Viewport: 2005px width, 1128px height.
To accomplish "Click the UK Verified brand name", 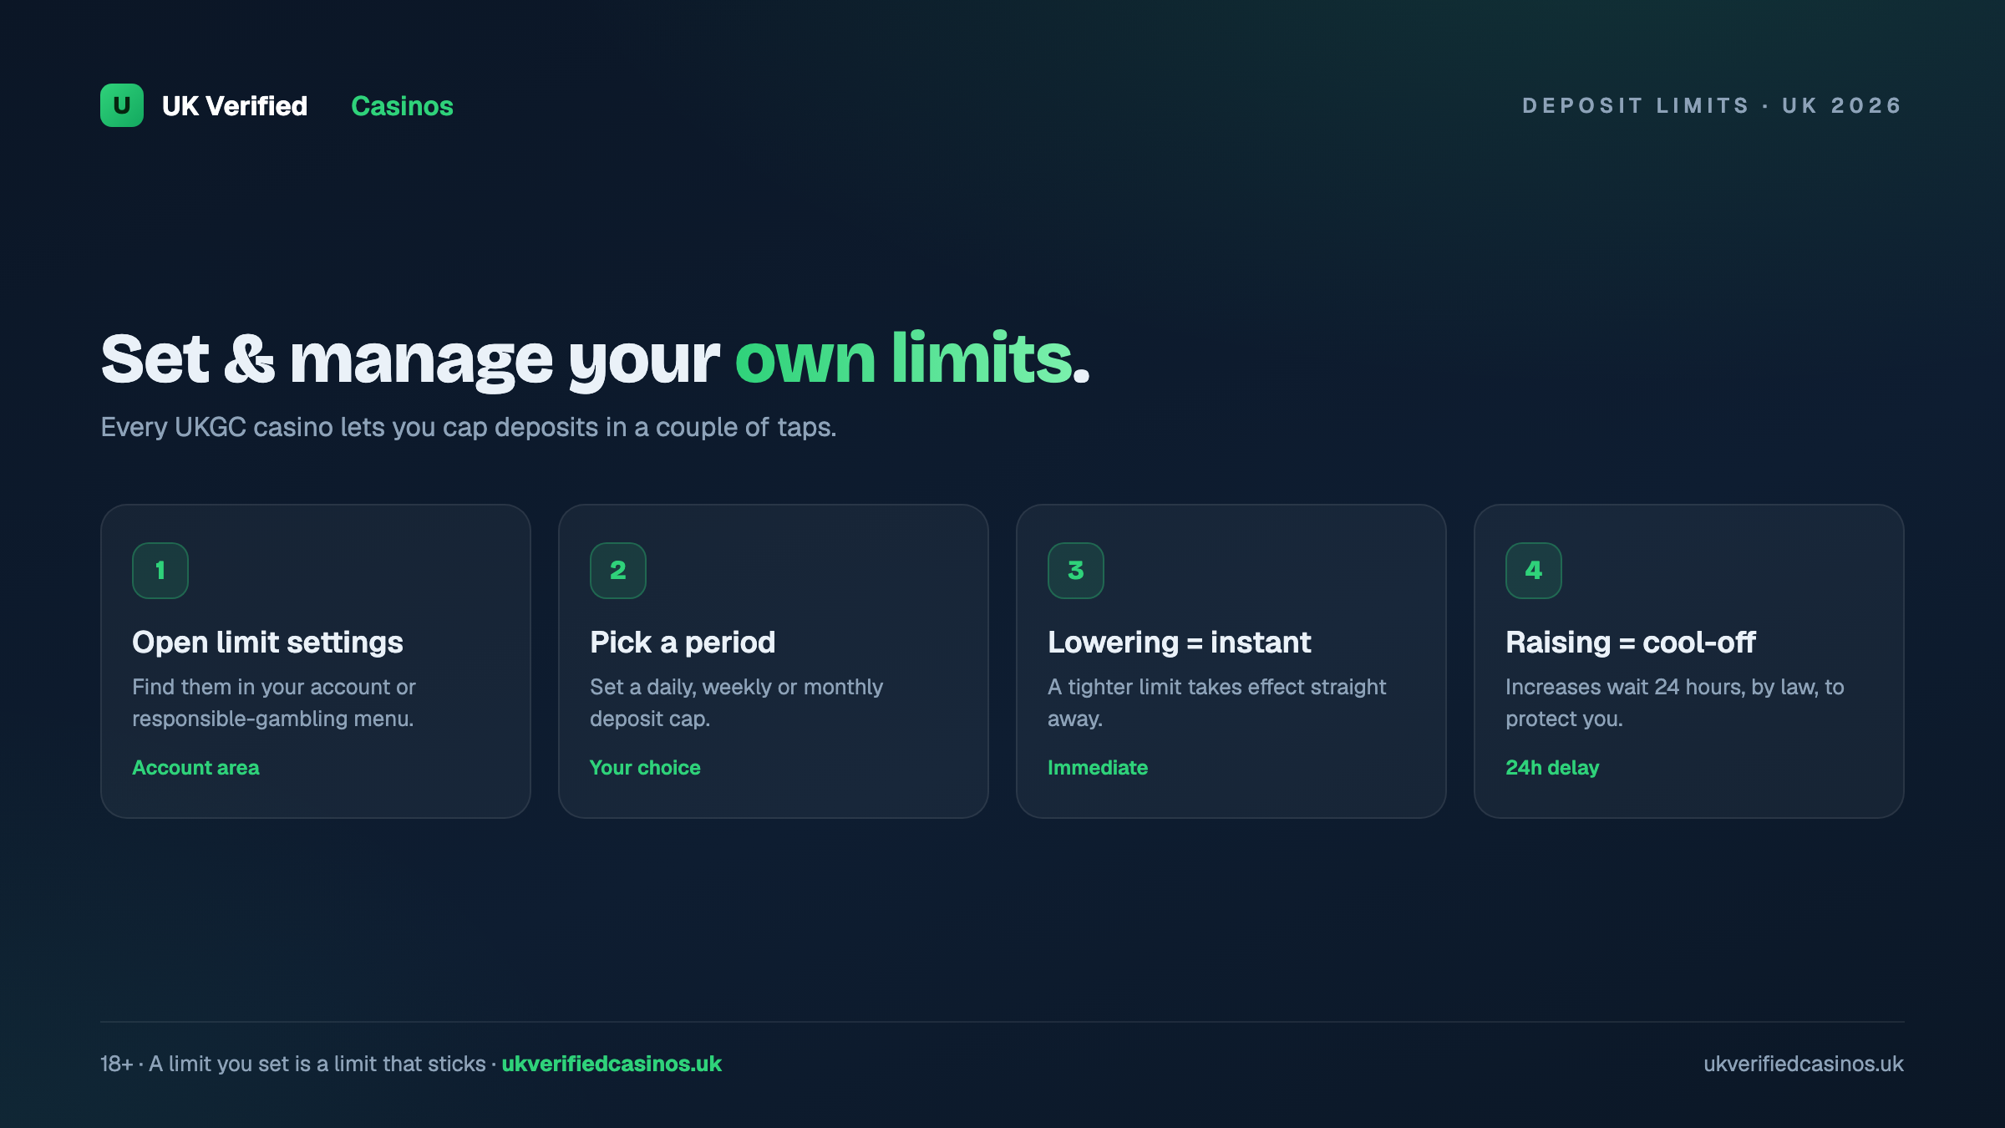I will (235, 106).
